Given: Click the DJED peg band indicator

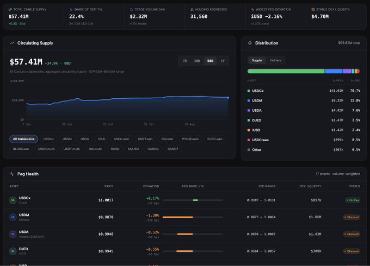Looking at the screenshot, I should click(x=193, y=251).
